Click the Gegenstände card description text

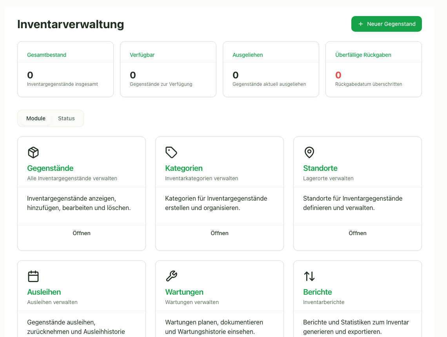(79, 203)
